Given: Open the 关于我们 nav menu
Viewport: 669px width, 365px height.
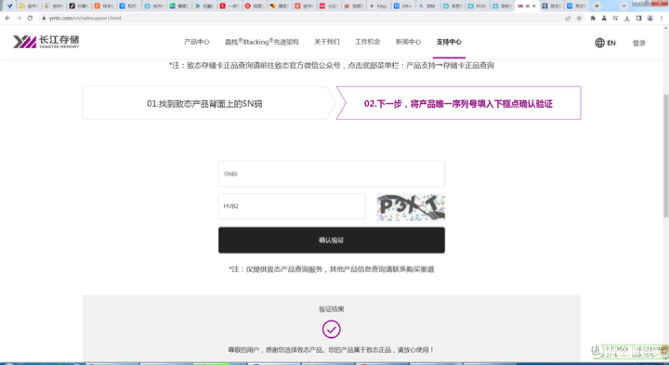Looking at the screenshot, I should pos(327,41).
